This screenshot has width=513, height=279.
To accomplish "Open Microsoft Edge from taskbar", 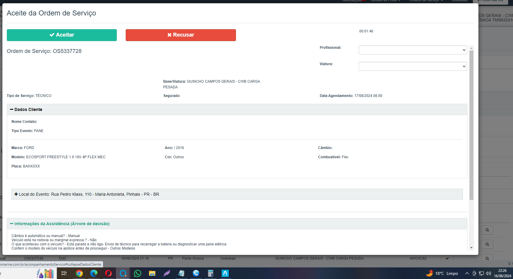I will pos(94,273).
